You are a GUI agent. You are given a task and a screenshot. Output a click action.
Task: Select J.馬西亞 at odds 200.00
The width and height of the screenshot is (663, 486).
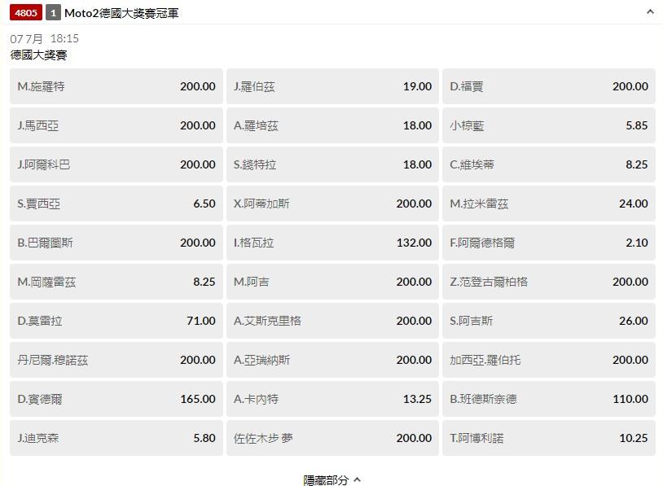(116, 125)
